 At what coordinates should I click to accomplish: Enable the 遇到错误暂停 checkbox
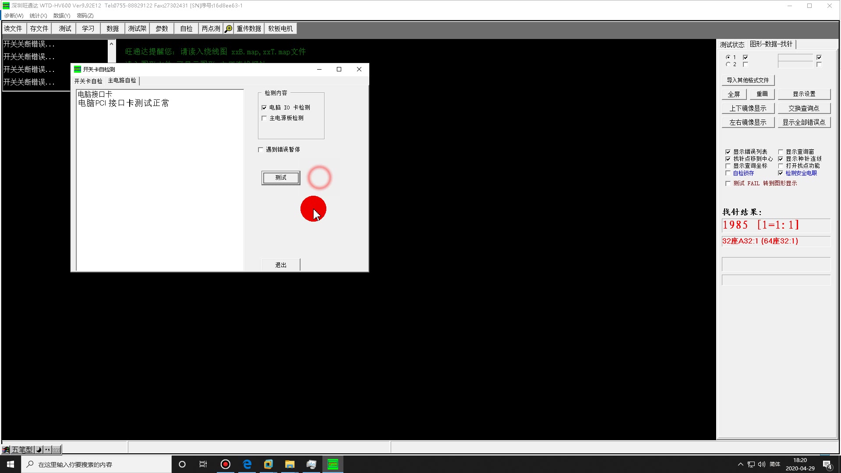pyautogui.click(x=261, y=150)
